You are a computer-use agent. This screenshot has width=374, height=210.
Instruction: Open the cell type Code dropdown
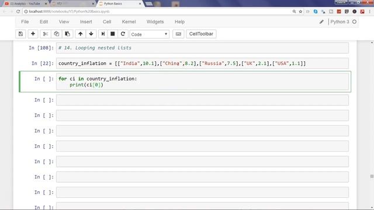coord(150,34)
